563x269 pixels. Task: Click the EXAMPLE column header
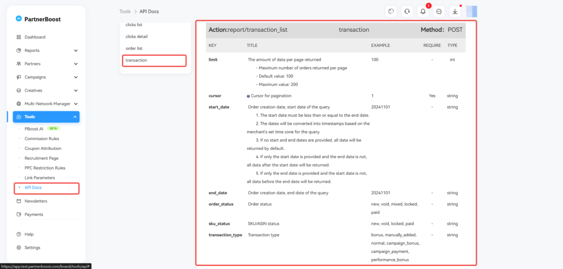tap(380, 45)
